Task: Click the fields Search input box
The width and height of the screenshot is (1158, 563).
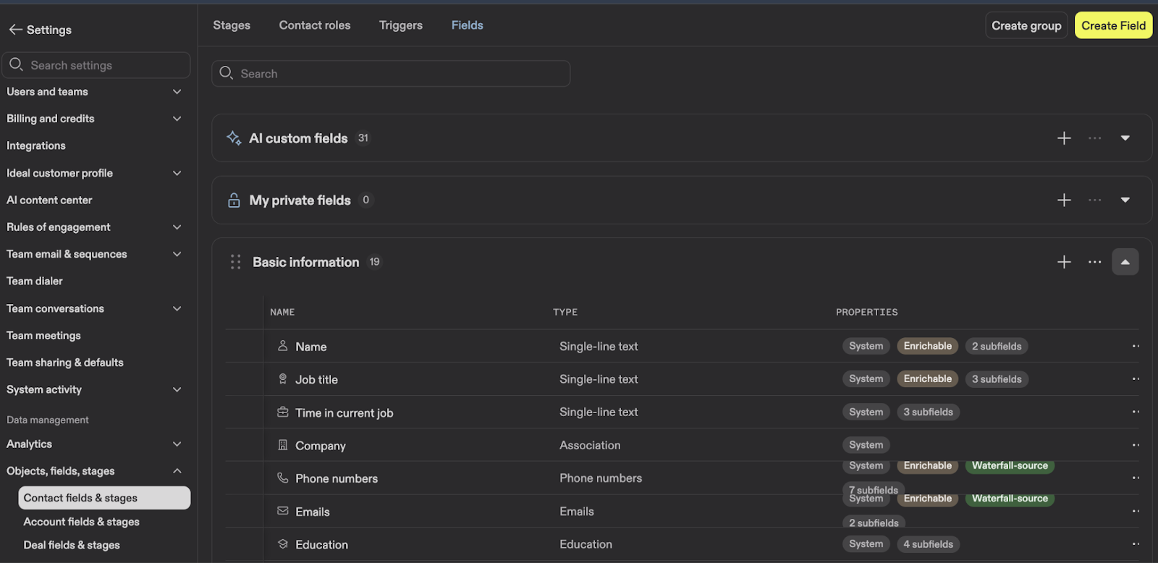Action: [391, 74]
